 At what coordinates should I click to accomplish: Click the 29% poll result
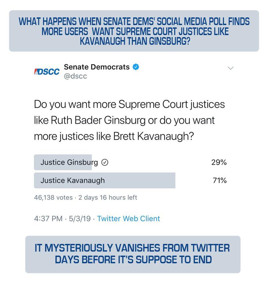tap(219, 162)
